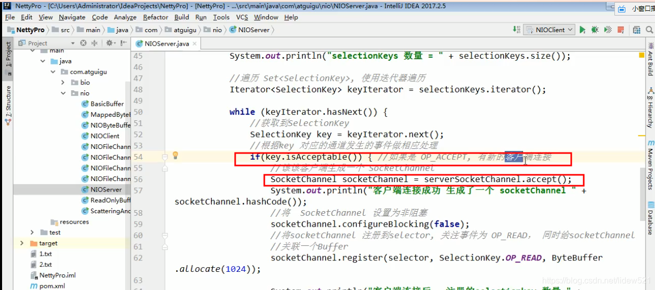Open the Navigate menu
Screen dimensions: 655x290
pyautogui.click(x=72, y=17)
